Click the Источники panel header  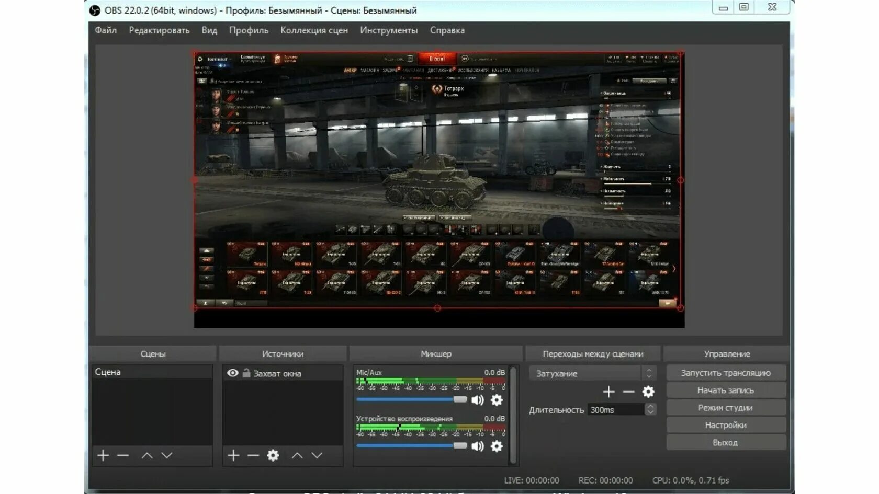click(283, 354)
